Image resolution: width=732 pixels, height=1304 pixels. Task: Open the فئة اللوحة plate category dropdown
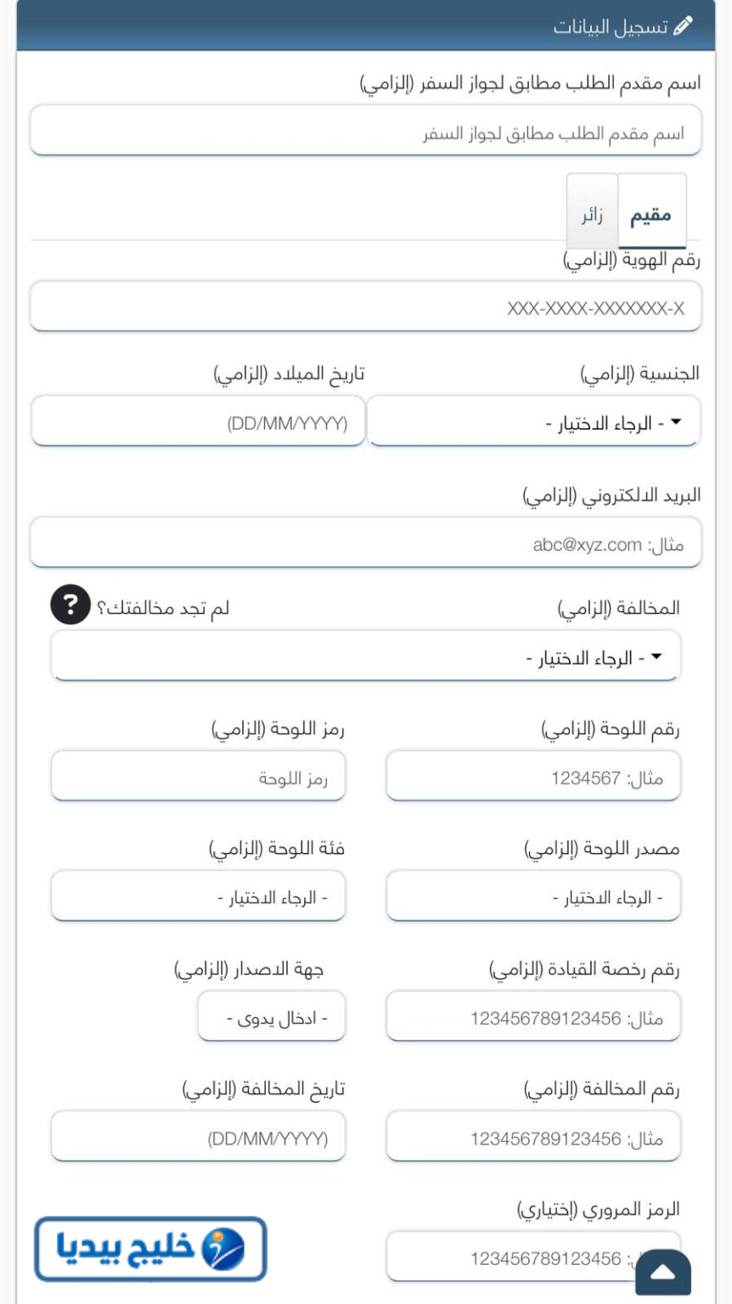[198, 896]
